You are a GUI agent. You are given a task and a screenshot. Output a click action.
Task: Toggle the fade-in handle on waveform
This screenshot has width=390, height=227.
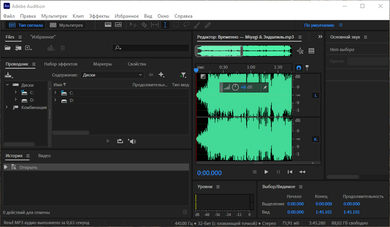point(203,77)
